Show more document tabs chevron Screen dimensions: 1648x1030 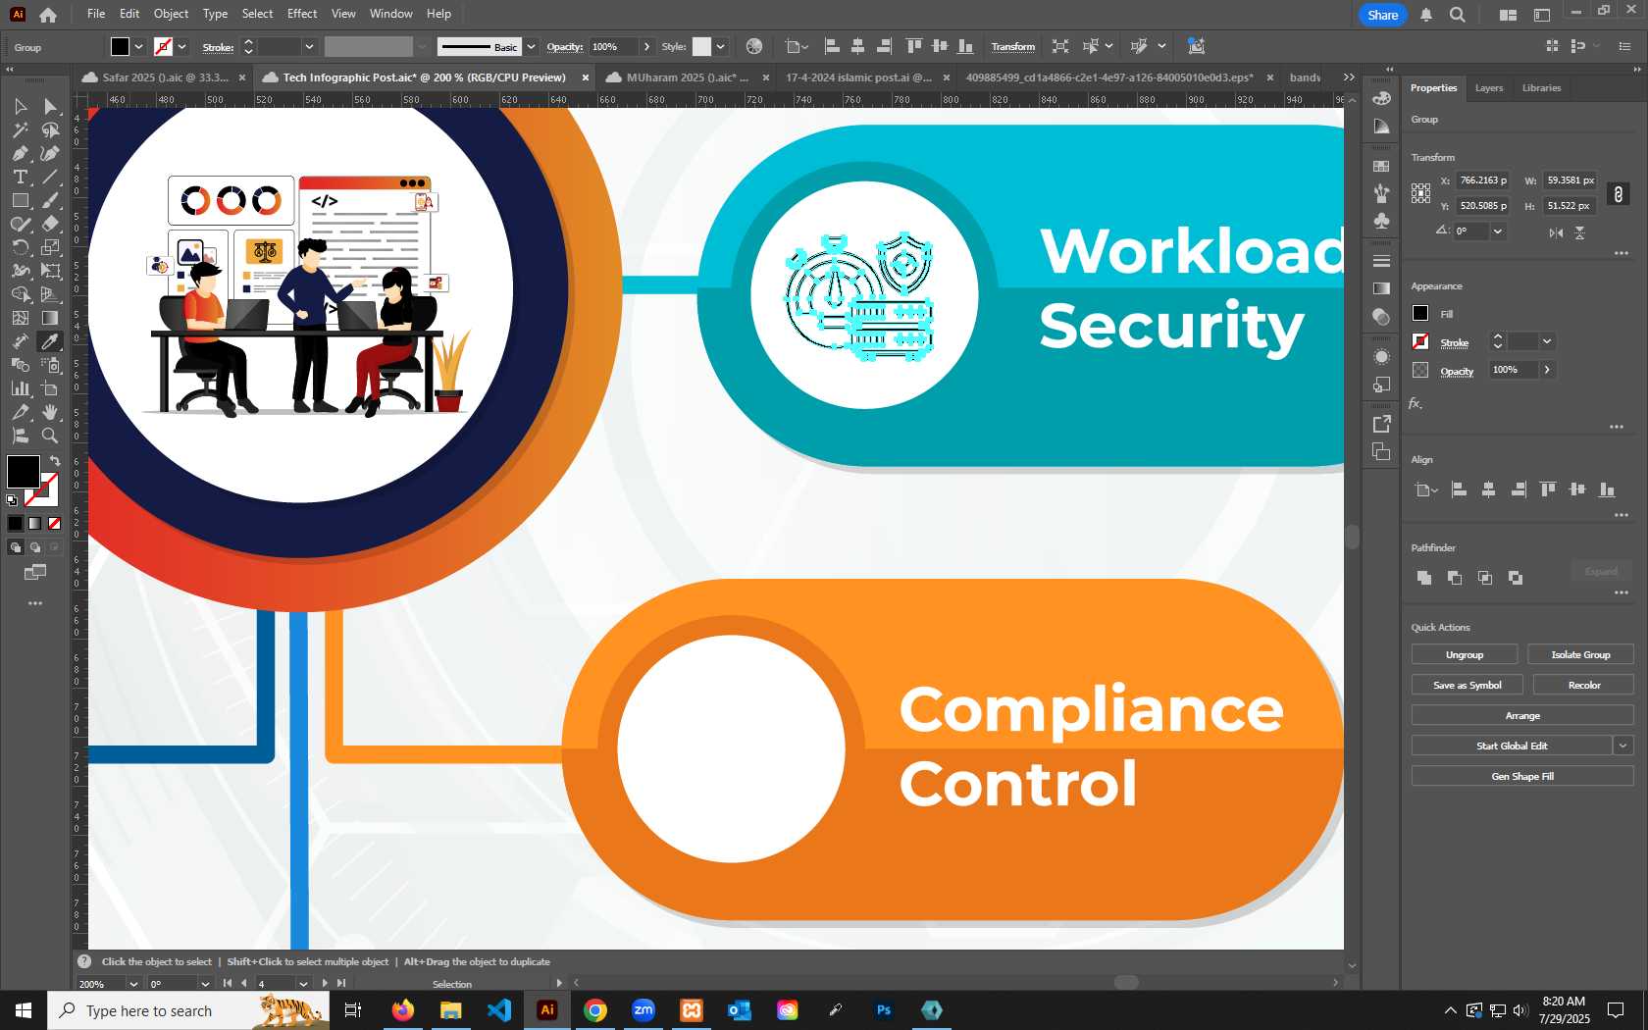tap(1349, 77)
